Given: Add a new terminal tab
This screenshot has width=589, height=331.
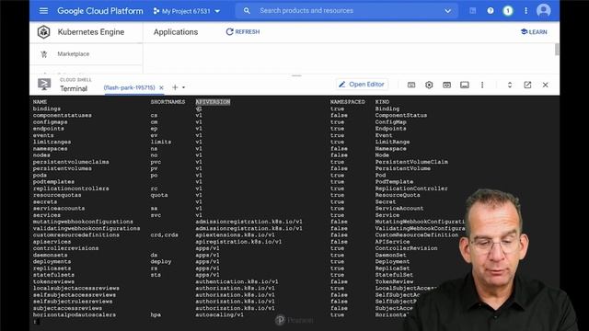Looking at the screenshot, I should tap(175, 87).
